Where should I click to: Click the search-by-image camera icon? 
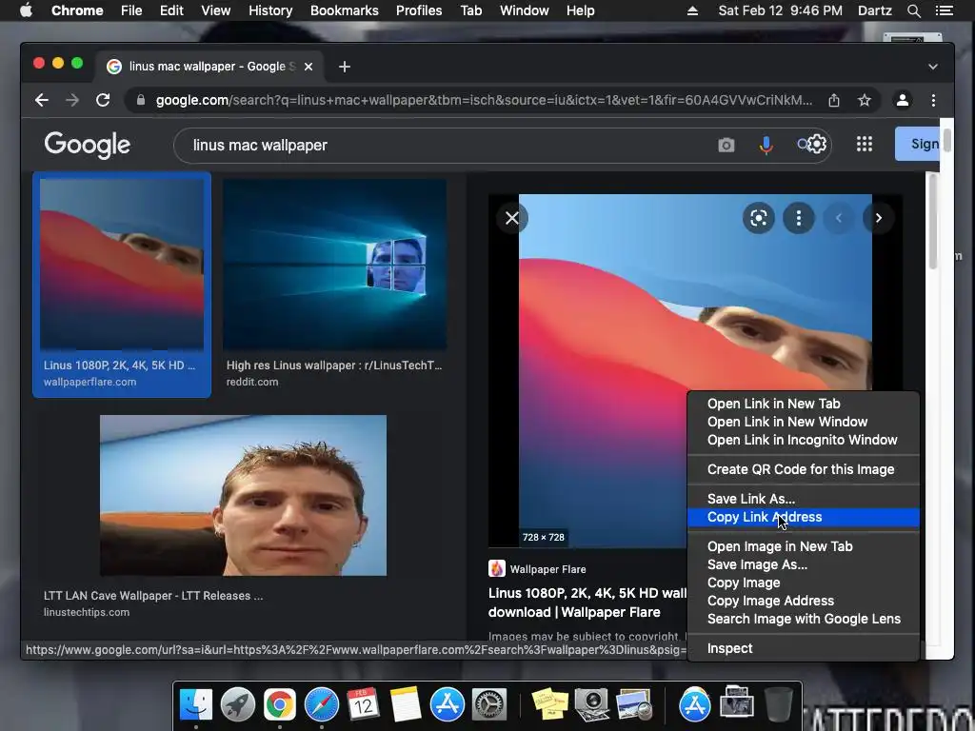[726, 145]
